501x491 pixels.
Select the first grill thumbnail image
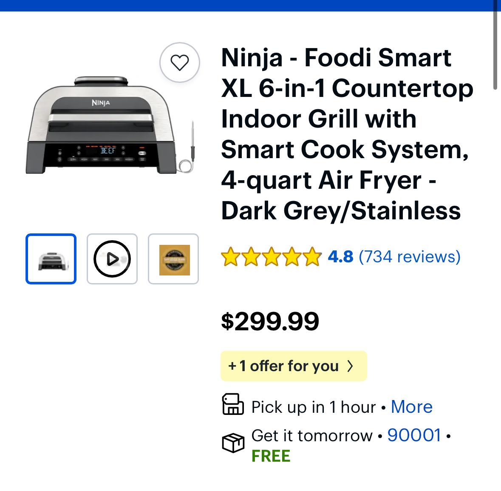pos(51,259)
